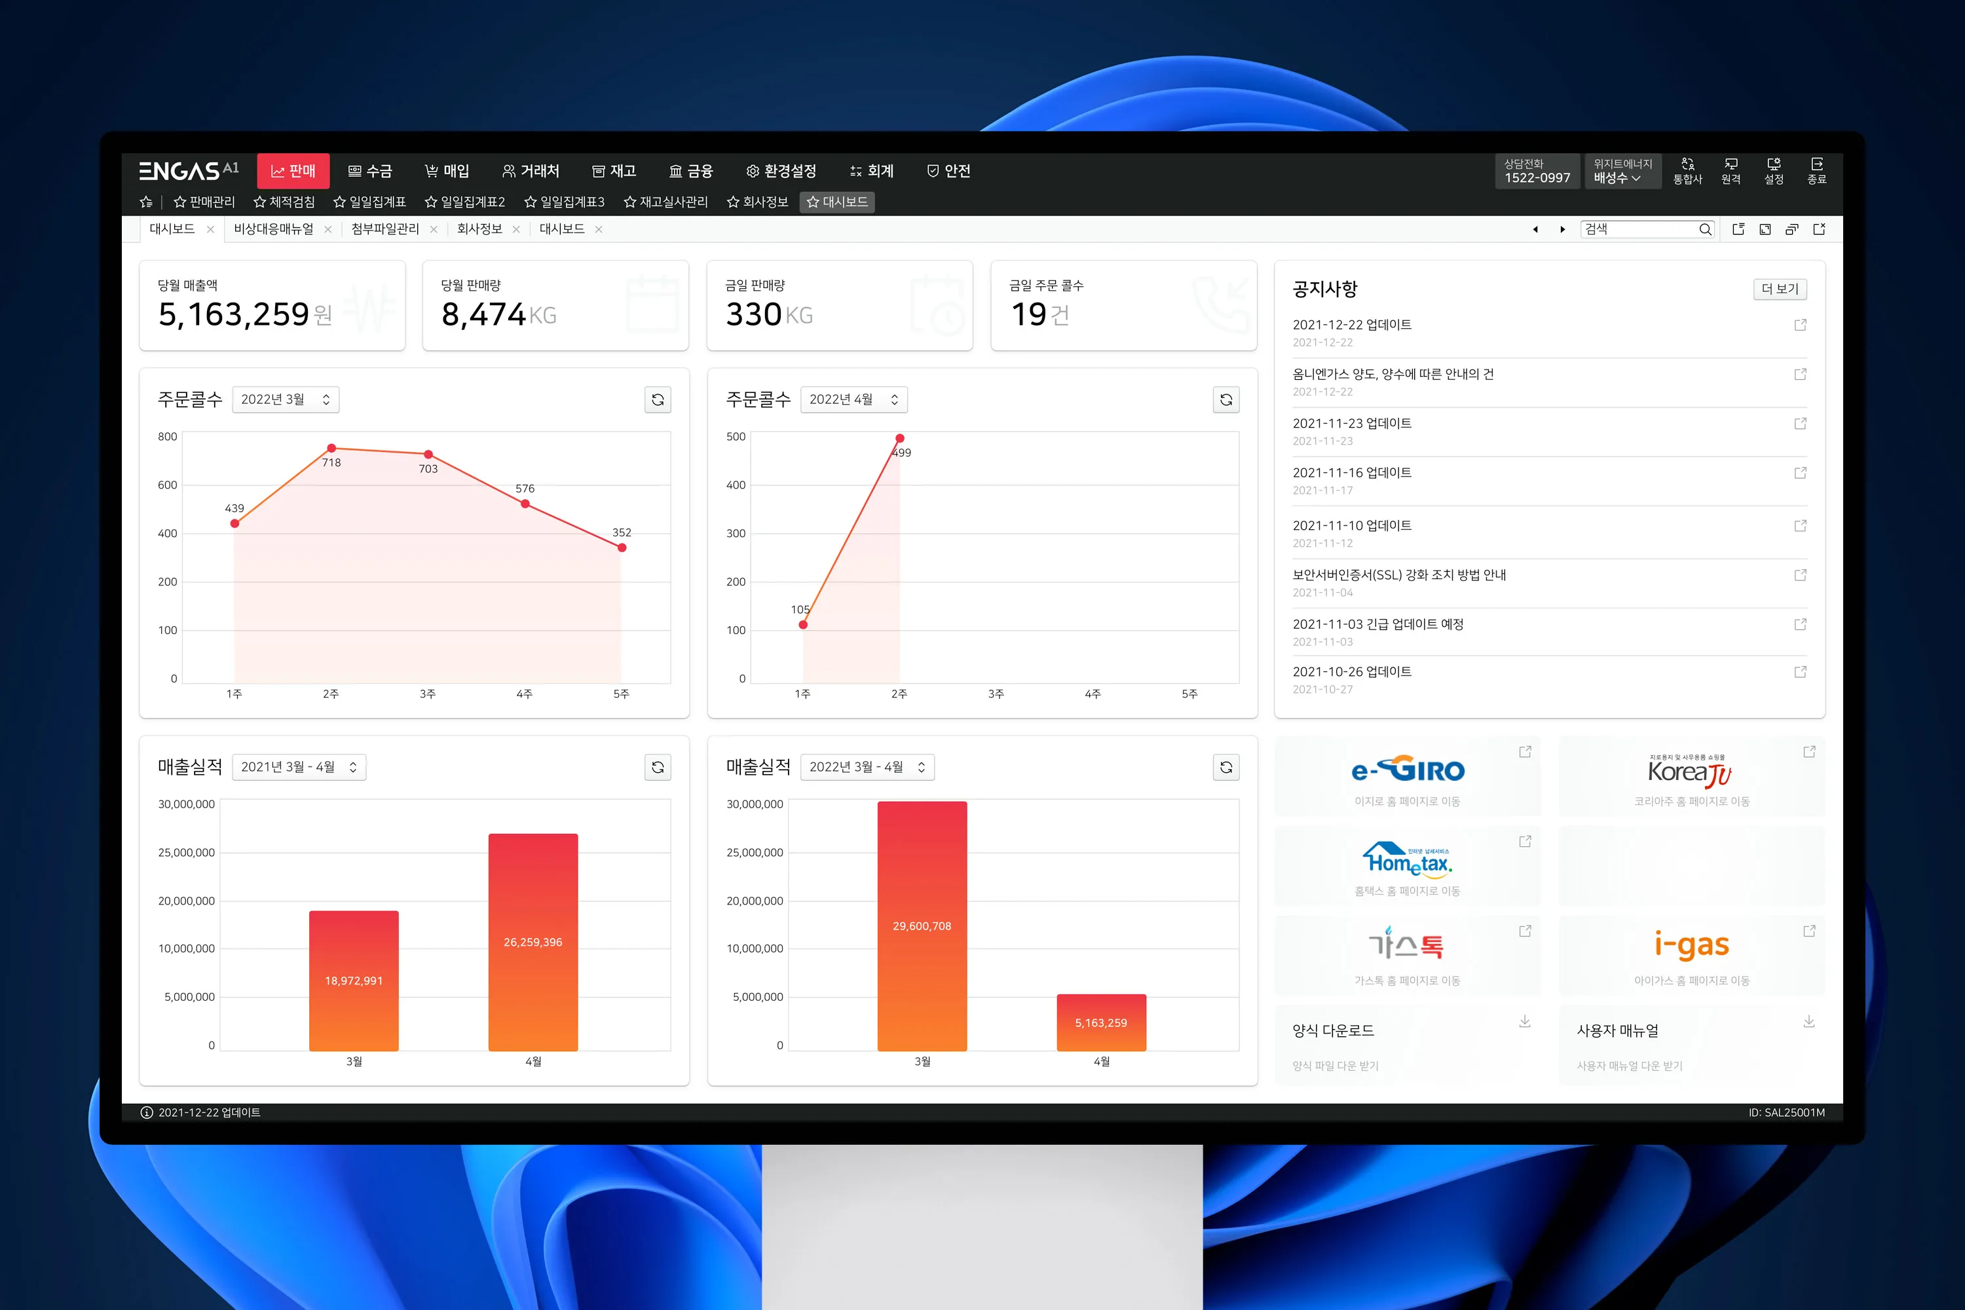
Task: Expand the 2021년 3월 - 4월 period dropdown
Action: [x=298, y=767]
